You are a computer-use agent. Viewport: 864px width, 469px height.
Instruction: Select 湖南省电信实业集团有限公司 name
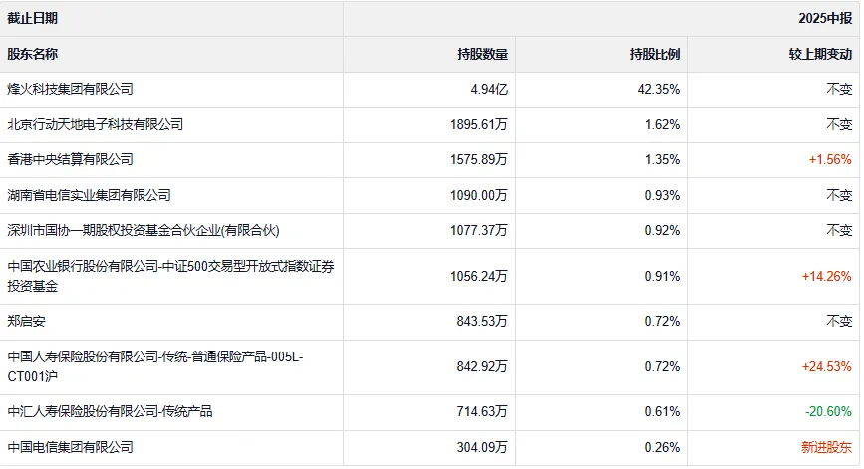(x=90, y=195)
